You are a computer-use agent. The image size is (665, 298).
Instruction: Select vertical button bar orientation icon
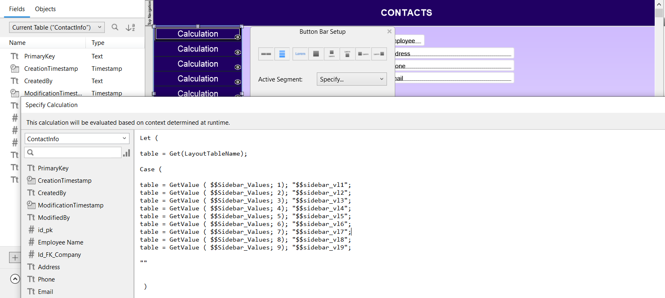(282, 54)
